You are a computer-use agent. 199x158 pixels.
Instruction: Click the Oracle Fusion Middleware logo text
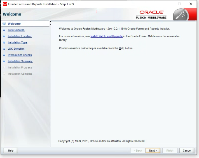(x=151, y=15)
